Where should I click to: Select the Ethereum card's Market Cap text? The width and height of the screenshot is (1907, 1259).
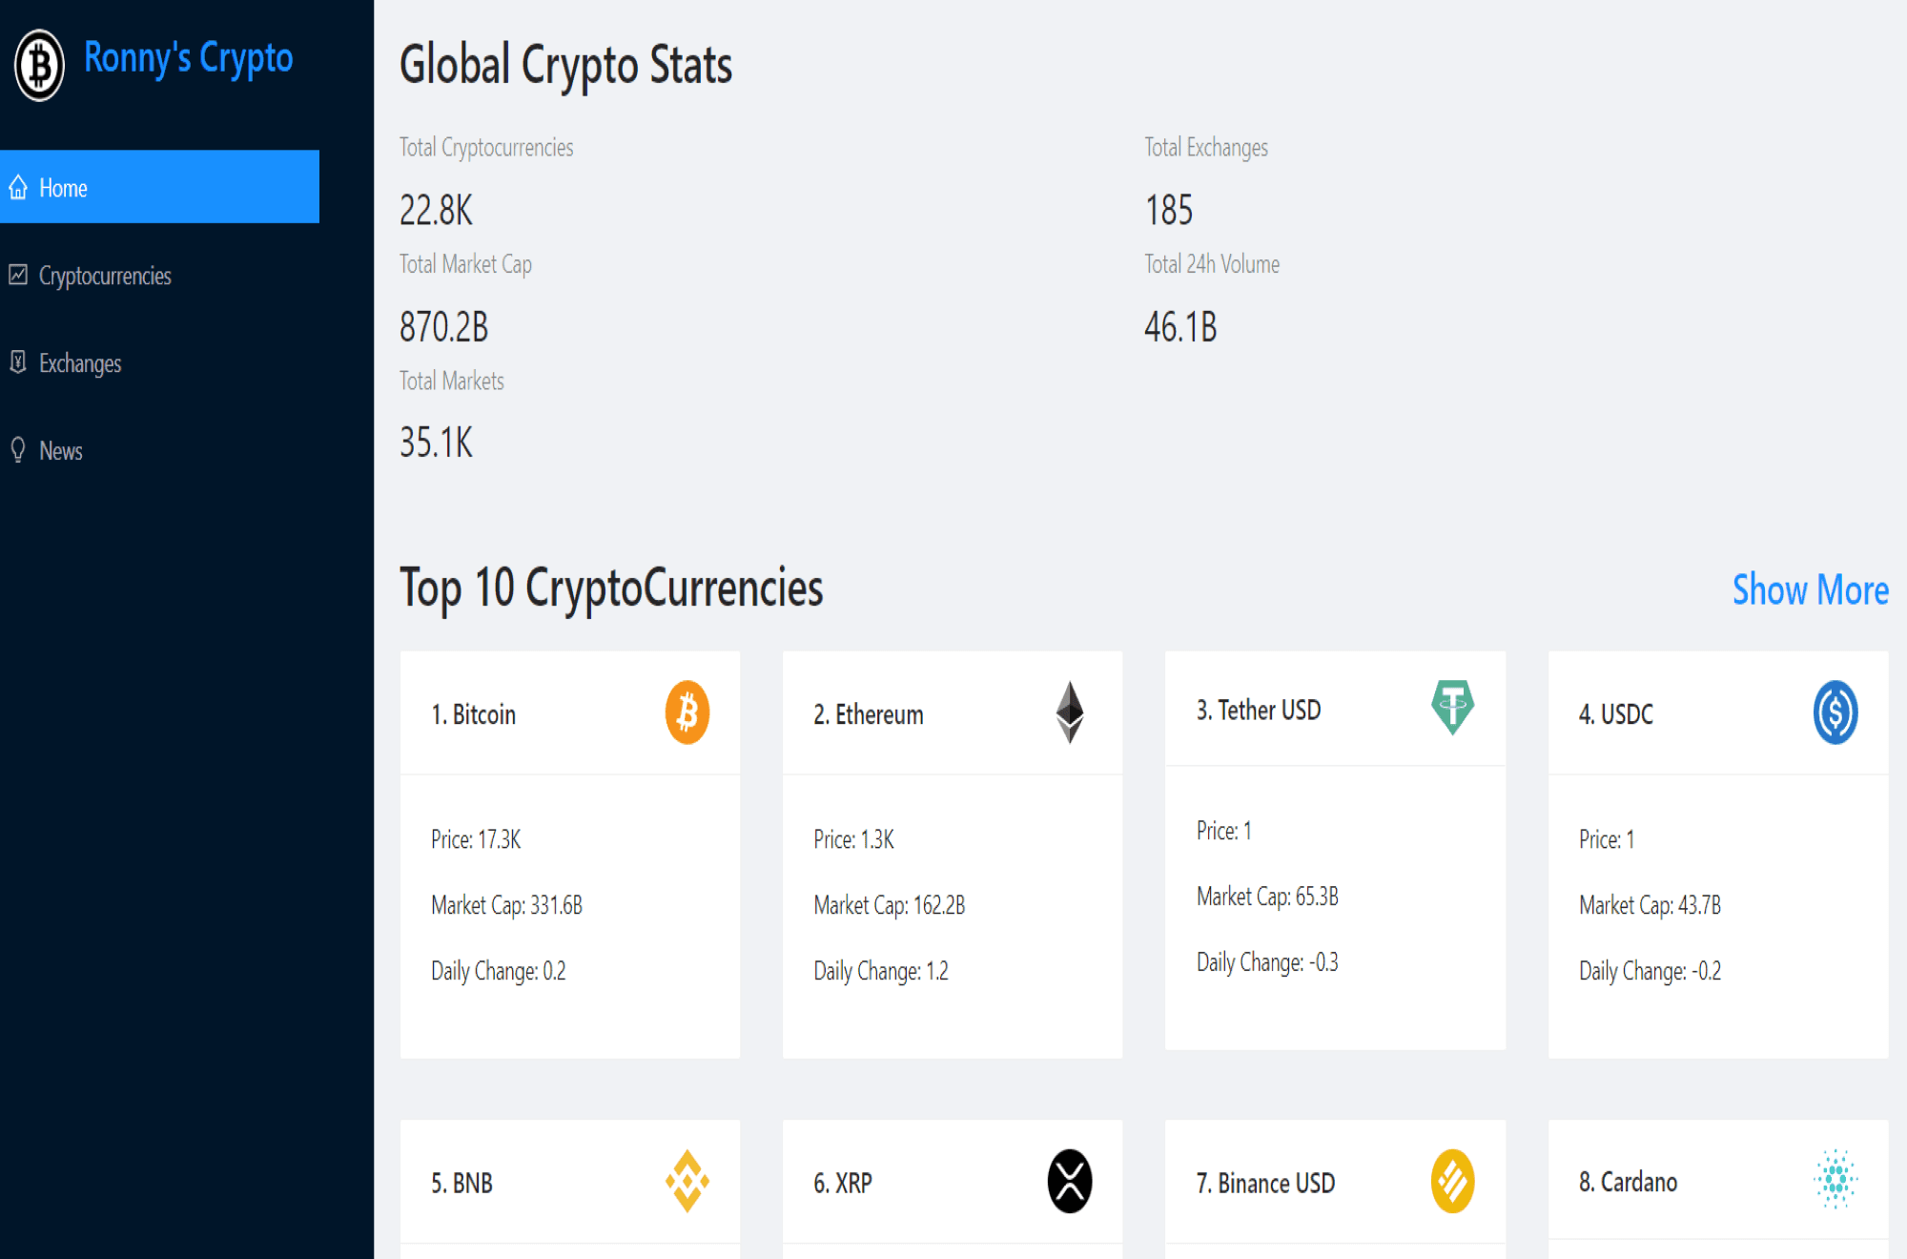click(x=889, y=905)
